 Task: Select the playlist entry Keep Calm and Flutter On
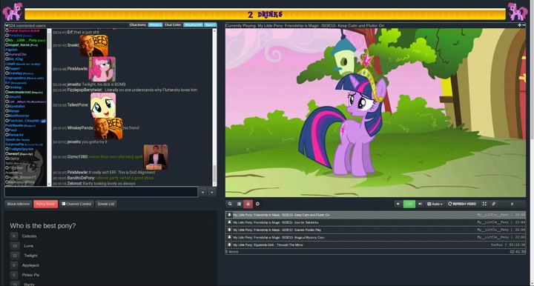click(375, 215)
